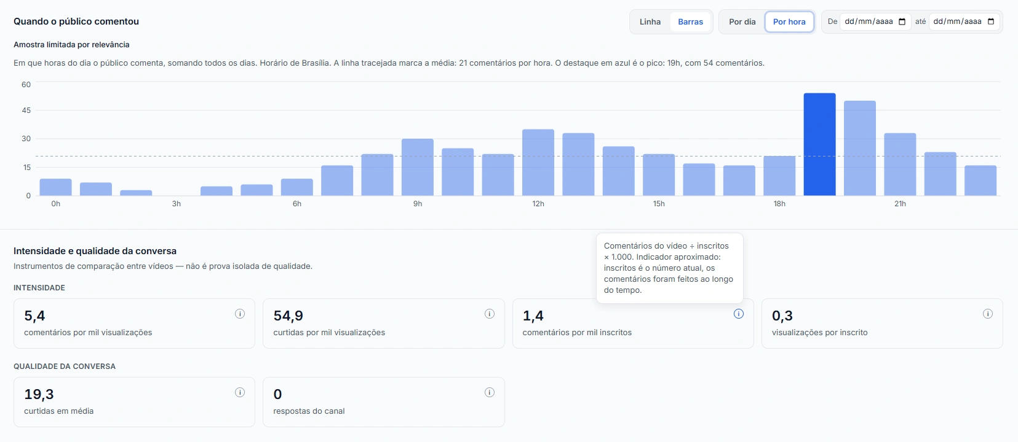Show info for visualizações por inscrito
Image resolution: width=1018 pixels, height=442 pixels.
click(988, 314)
